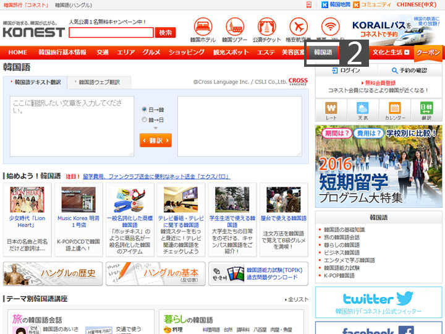The image size is (445, 334).
Task: Open the calendar icon
Action: pyautogui.click(x=395, y=110)
